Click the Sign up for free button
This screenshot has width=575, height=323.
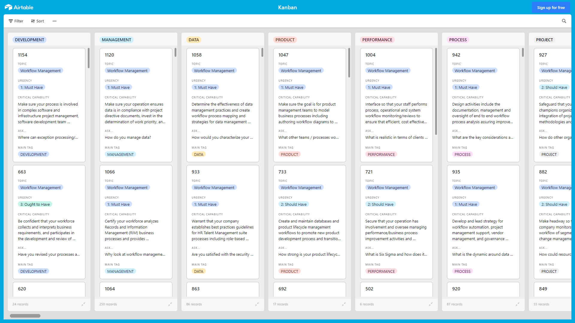[x=551, y=7]
